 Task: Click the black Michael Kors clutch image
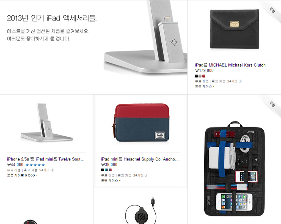234,29
